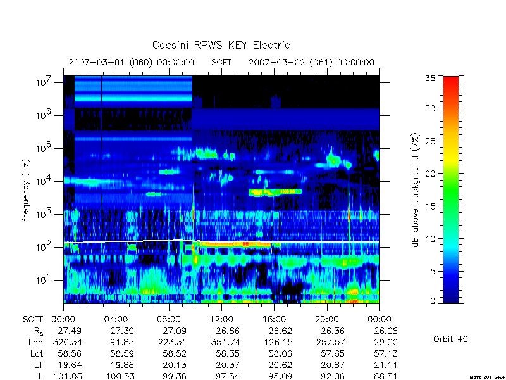This screenshot has width=506, height=380.
Task: Click the bright yellow emission band near 5 kHz
Action: 275,193
